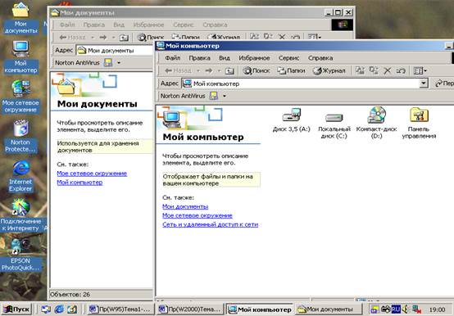The height and width of the screenshot is (316, 454).
Task: Select Мое сетевое окружение desktop icon
Action: (20, 97)
